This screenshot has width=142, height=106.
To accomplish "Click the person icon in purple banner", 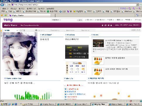I will point(111,25).
